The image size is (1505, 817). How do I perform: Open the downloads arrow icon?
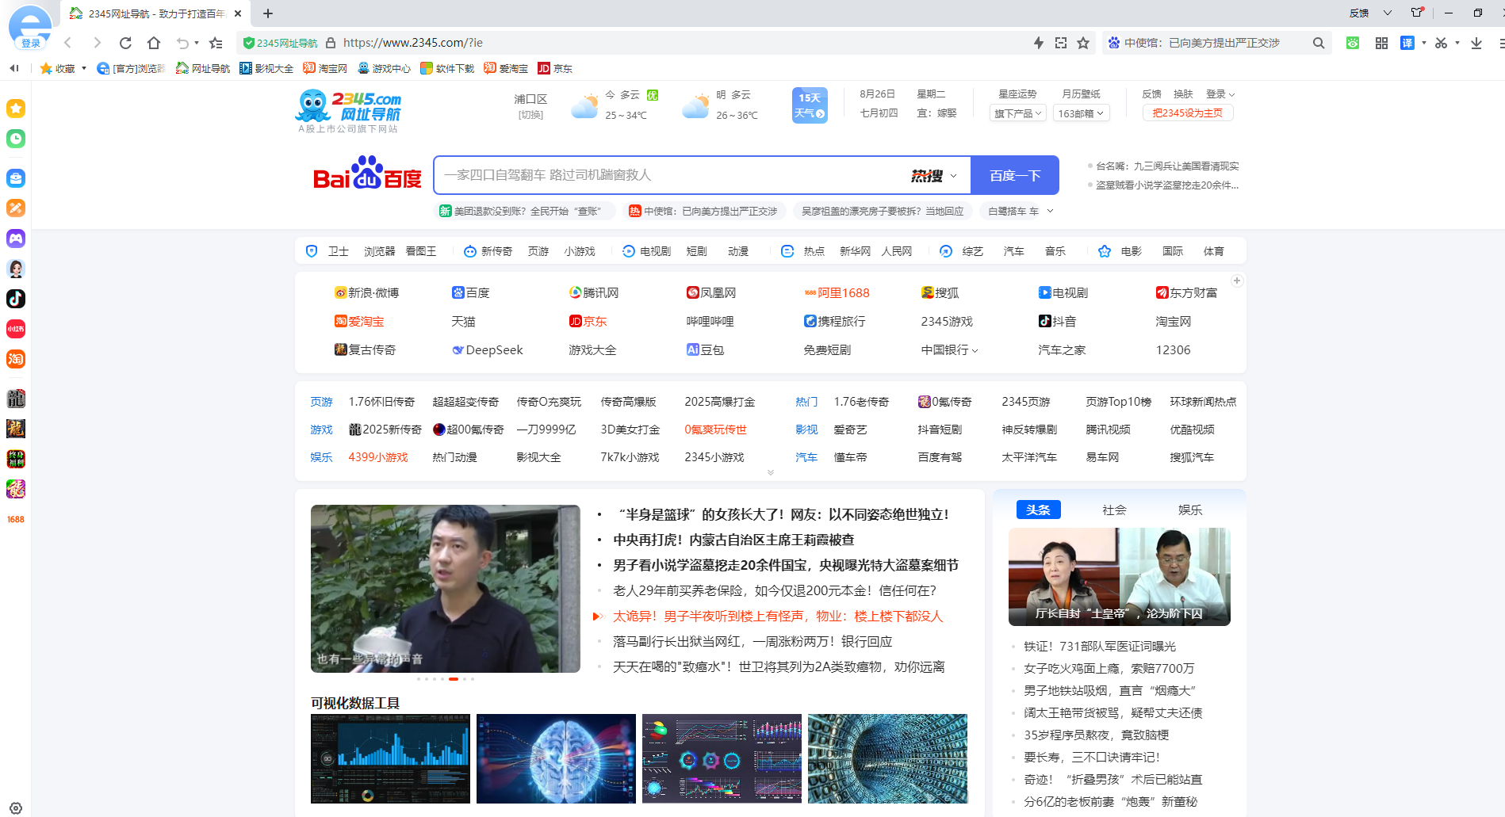(1476, 43)
